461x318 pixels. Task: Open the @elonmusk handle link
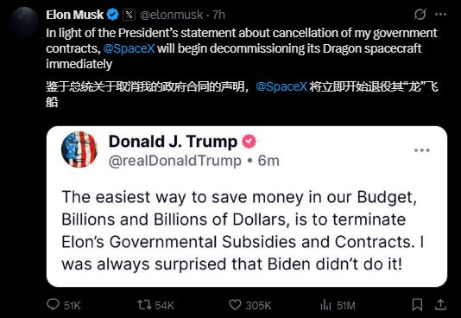[172, 15]
